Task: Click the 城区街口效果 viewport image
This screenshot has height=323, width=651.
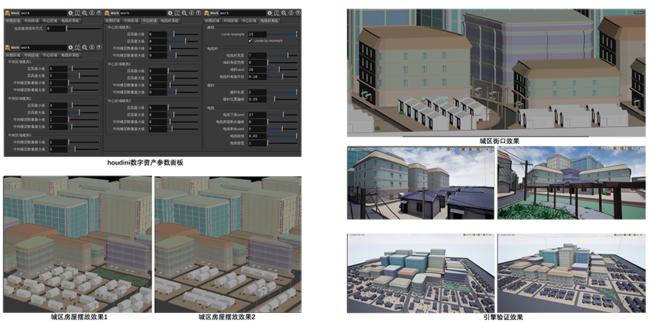Action: point(496,73)
